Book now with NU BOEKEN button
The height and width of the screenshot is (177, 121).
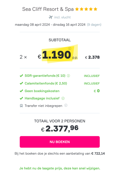[x=60, y=142]
